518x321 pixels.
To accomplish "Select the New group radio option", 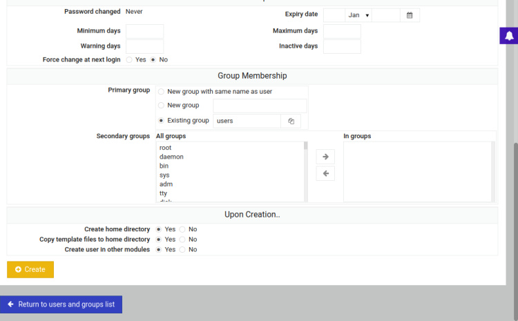I will coord(161,106).
